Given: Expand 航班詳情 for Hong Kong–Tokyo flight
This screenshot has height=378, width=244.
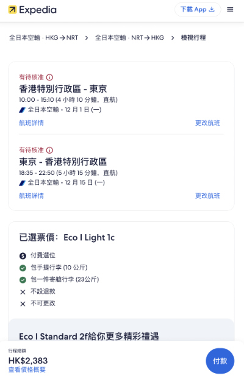Looking at the screenshot, I should 31,123.
